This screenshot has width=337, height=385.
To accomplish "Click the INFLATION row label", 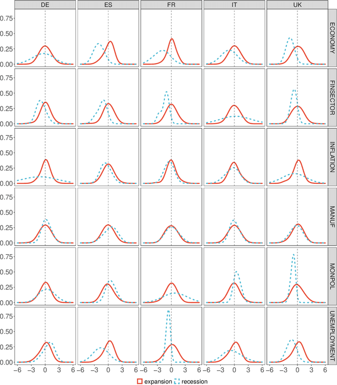I will pyautogui.click(x=332, y=157).
